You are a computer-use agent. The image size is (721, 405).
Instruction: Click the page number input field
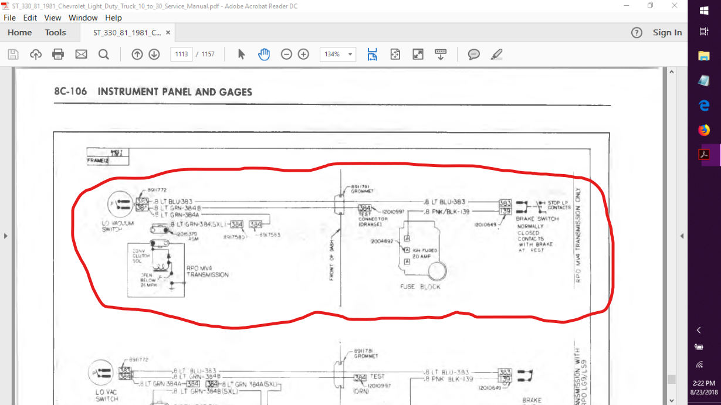point(182,55)
